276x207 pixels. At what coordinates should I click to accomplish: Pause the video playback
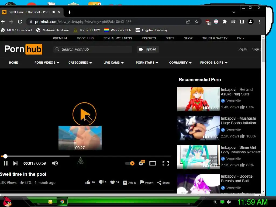click(6, 163)
